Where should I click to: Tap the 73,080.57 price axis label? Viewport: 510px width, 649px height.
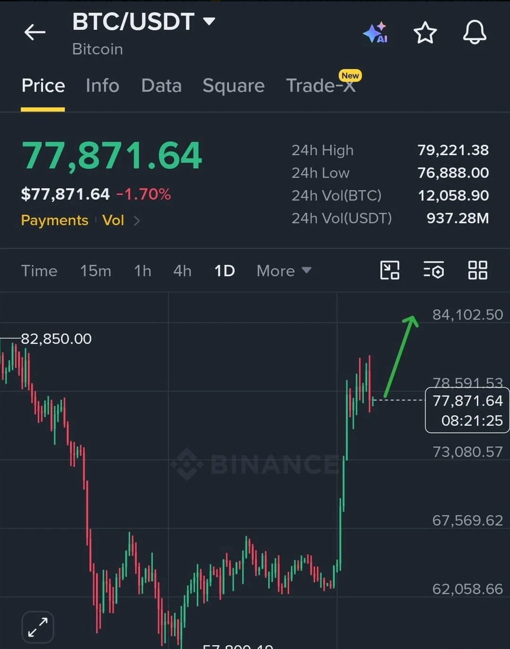[468, 452]
